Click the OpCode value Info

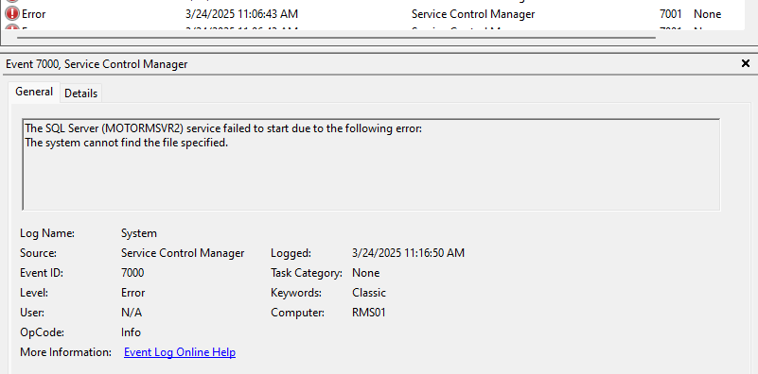coord(131,332)
